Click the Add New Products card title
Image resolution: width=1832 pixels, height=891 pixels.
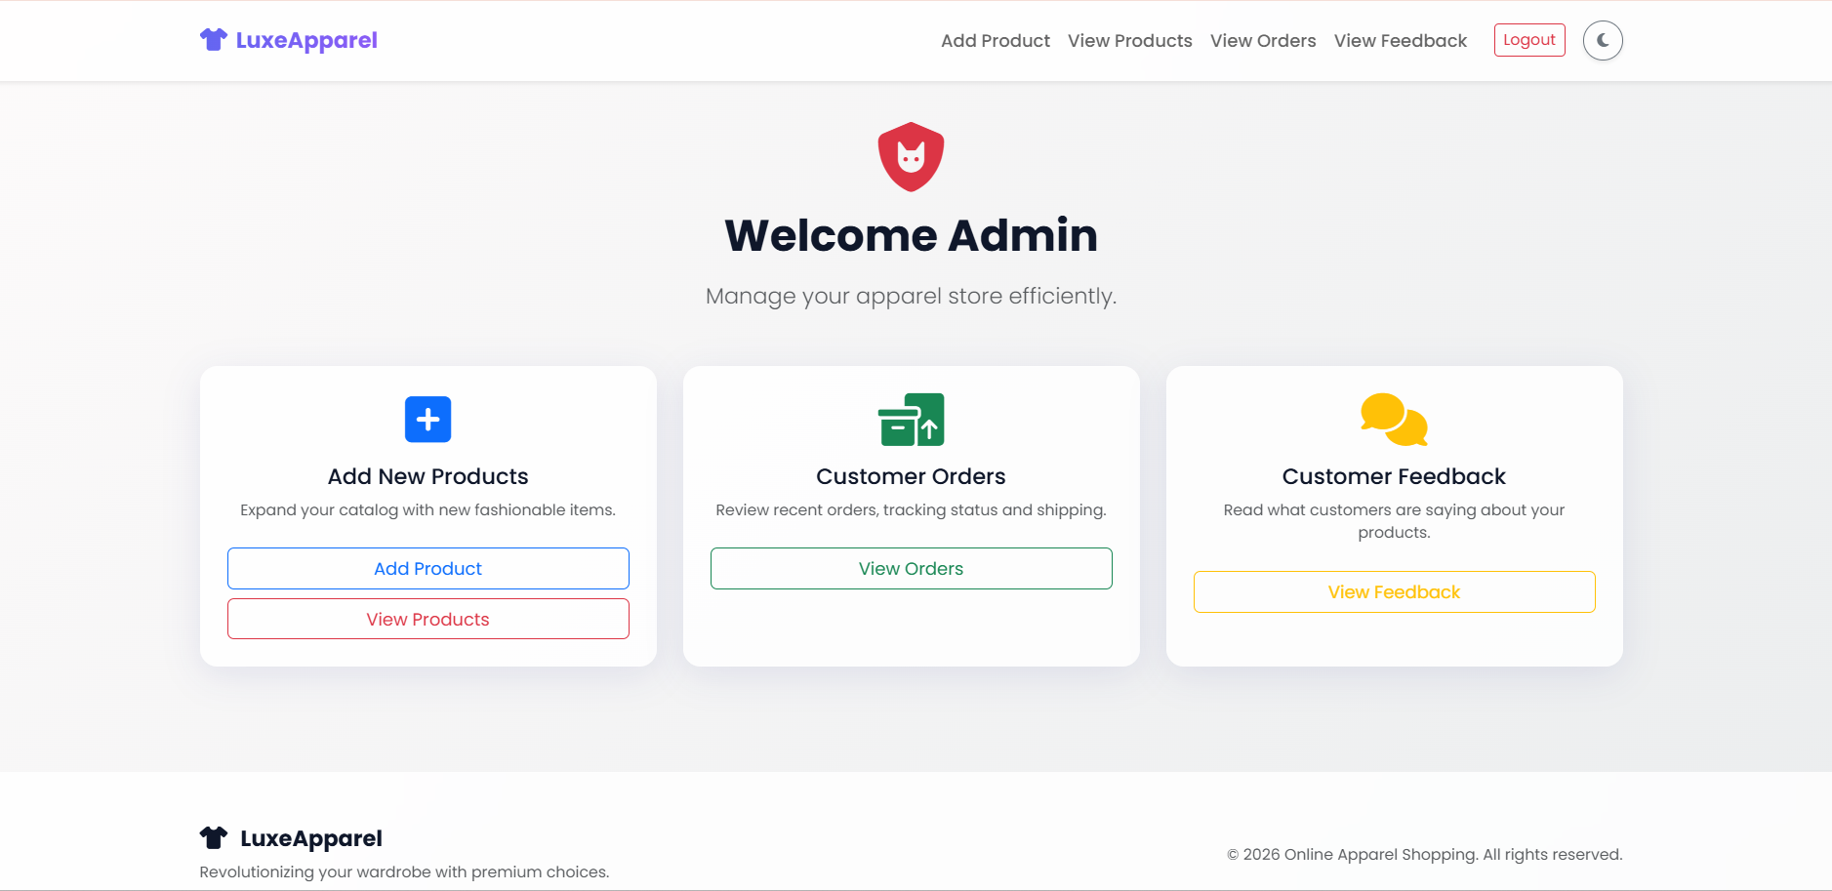pos(428,476)
